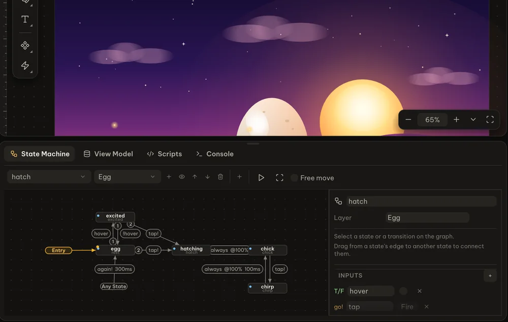Select the egg state node
This screenshot has width=508, height=322.
pos(115,250)
